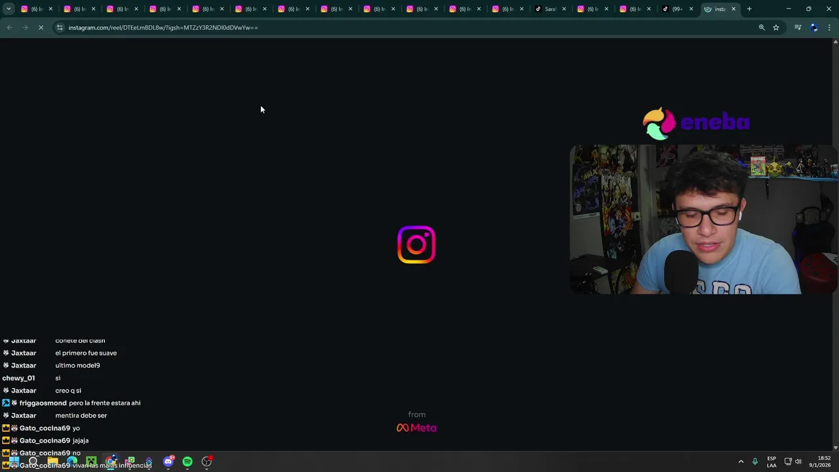Open Minecraft from the taskbar
This screenshot has height=472, width=839.
(x=91, y=462)
